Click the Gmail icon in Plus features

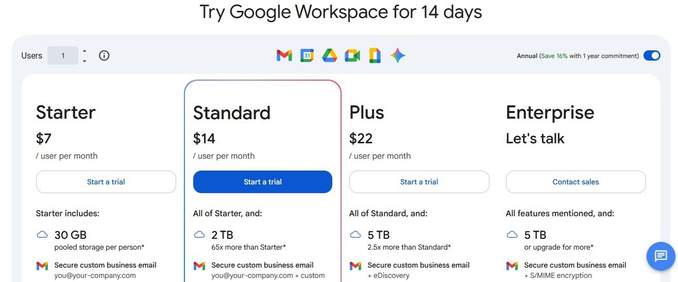355,266
